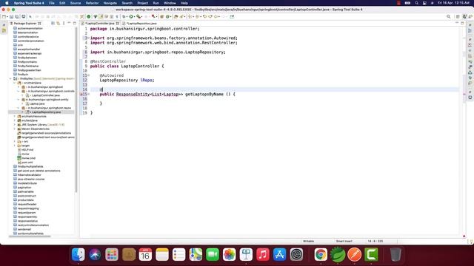Open the Edit menu
This screenshot has width=474, height=266.
click(x=62, y=3)
